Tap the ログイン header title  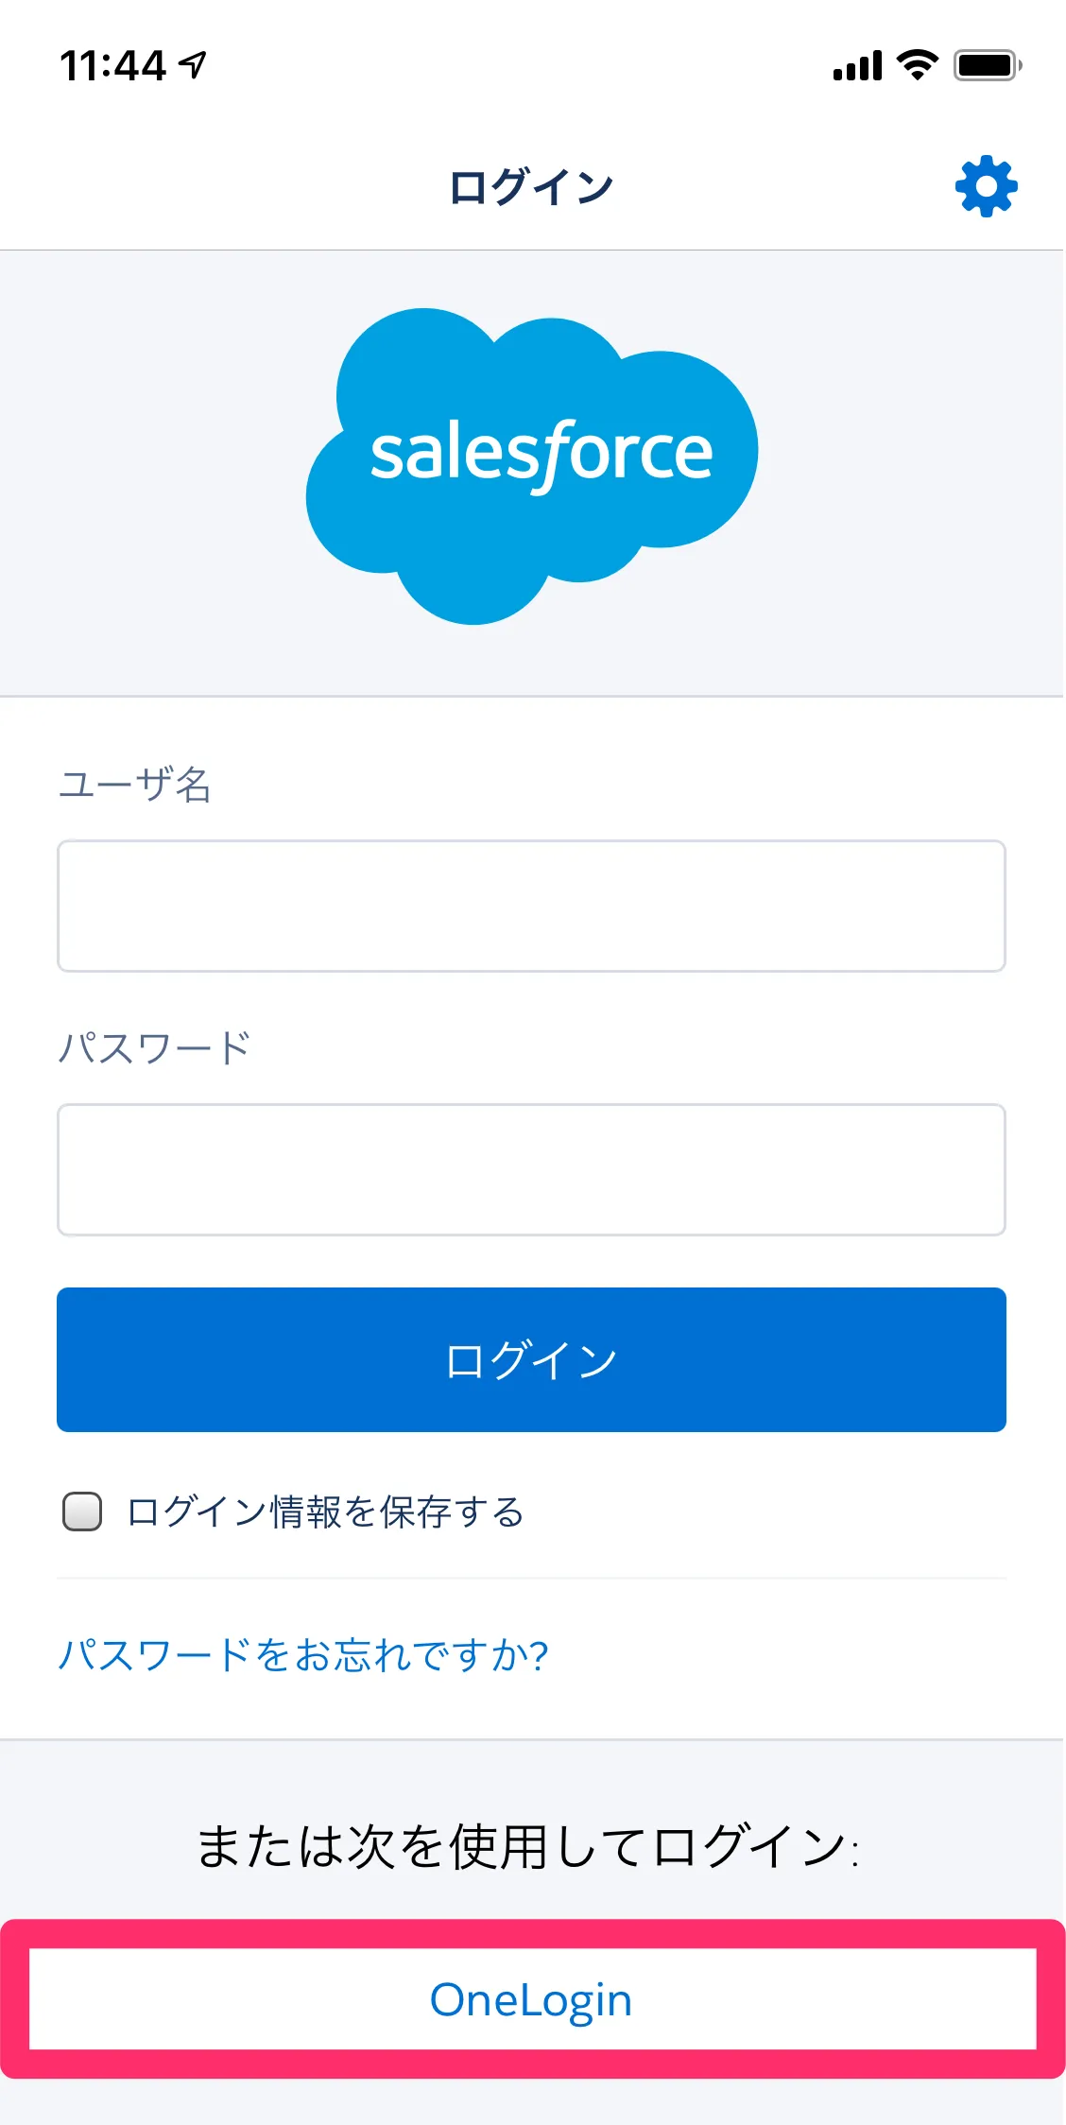click(531, 187)
